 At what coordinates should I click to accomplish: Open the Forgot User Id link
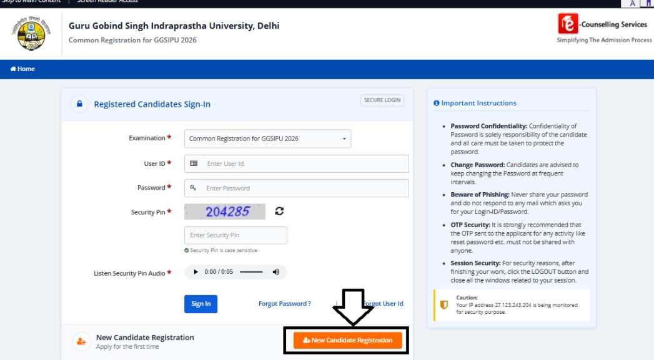(x=384, y=304)
